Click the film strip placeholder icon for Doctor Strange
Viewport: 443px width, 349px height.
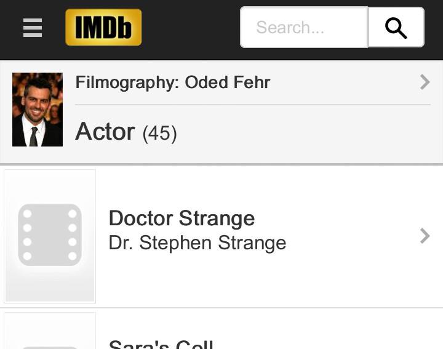(x=50, y=235)
